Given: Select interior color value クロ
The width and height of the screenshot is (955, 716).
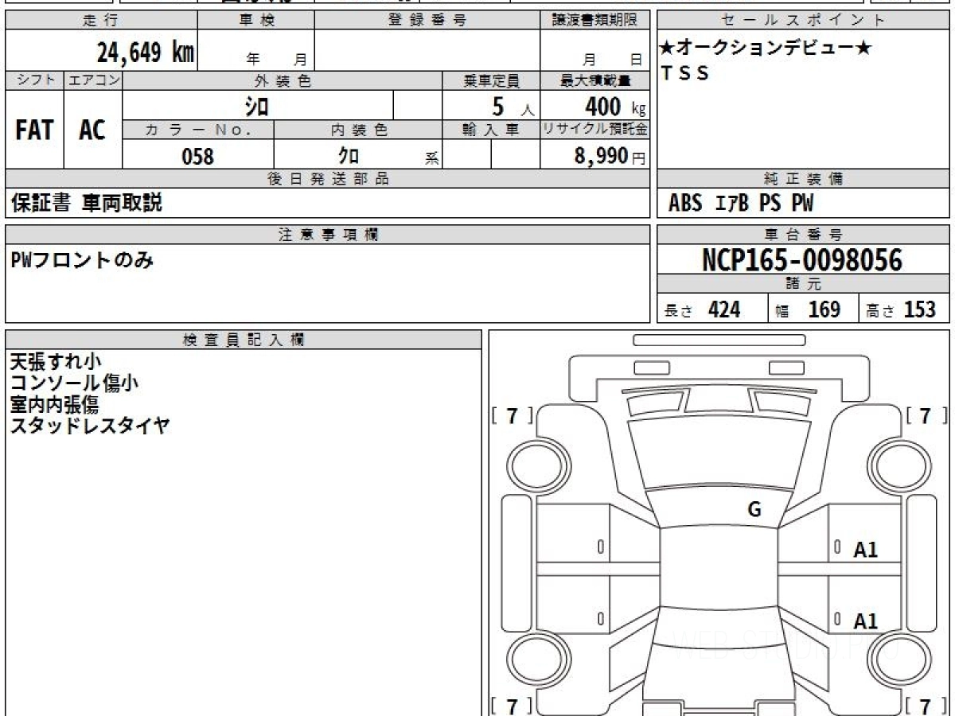Looking at the screenshot, I should point(349,155).
